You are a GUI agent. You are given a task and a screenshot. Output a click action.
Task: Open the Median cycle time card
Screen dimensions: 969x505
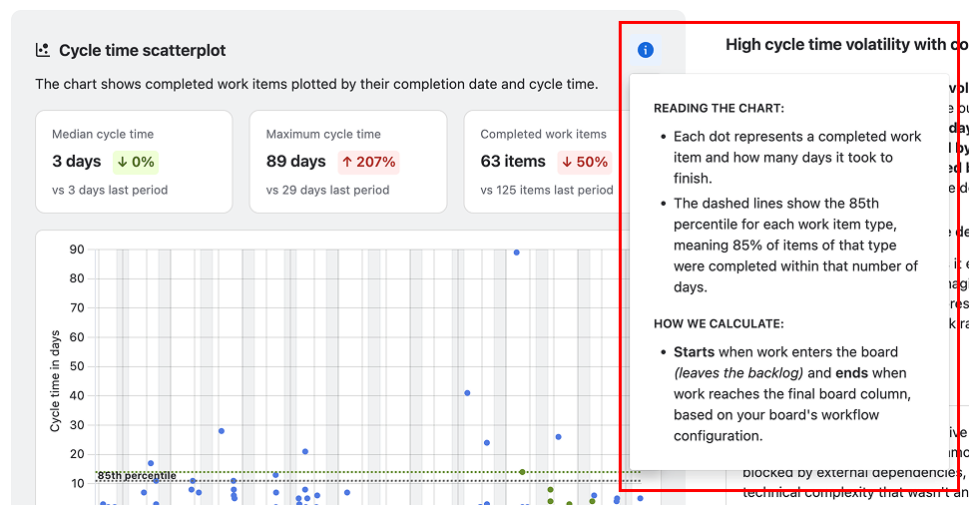tap(134, 162)
